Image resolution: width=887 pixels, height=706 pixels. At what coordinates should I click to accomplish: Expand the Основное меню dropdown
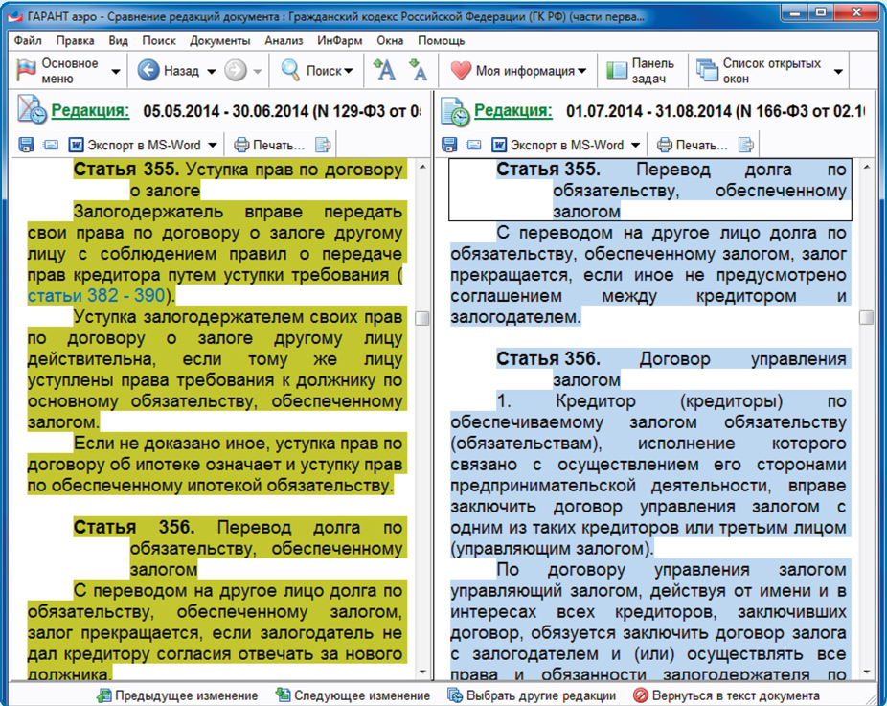pyautogui.click(x=116, y=72)
